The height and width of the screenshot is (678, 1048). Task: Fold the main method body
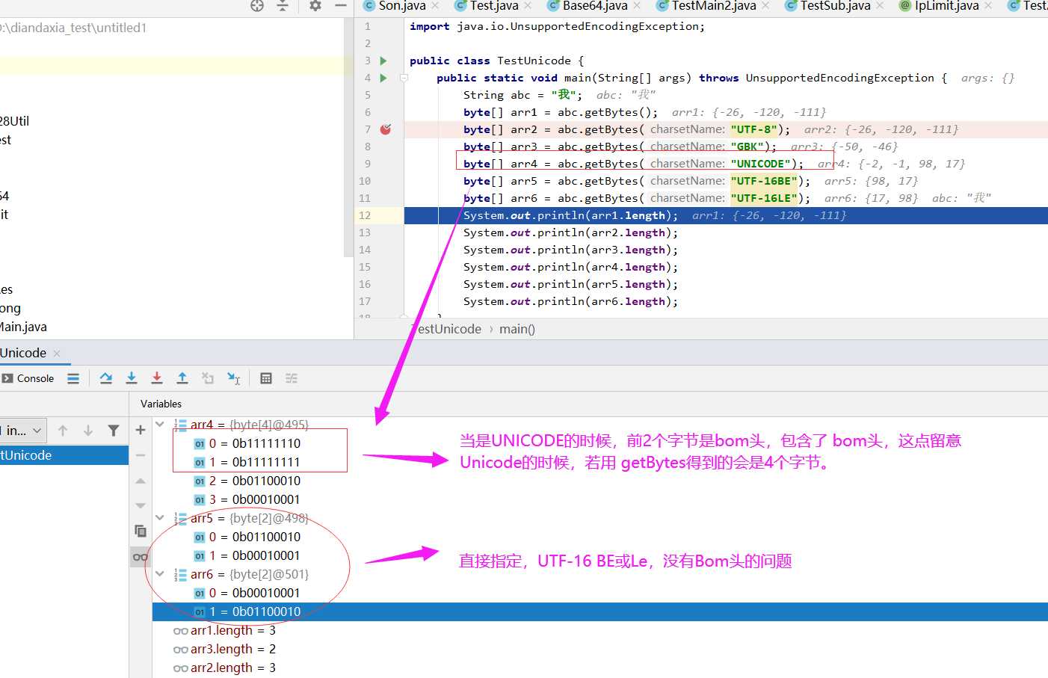coord(404,78)
